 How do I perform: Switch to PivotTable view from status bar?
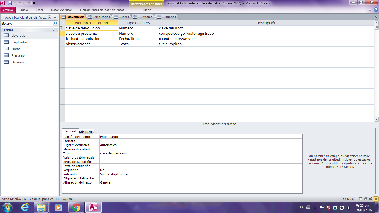366,199
